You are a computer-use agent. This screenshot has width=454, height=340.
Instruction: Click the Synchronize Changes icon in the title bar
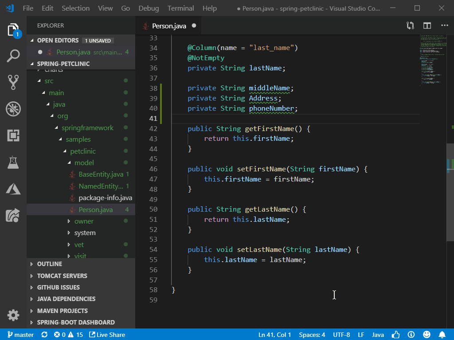[410, 26]
